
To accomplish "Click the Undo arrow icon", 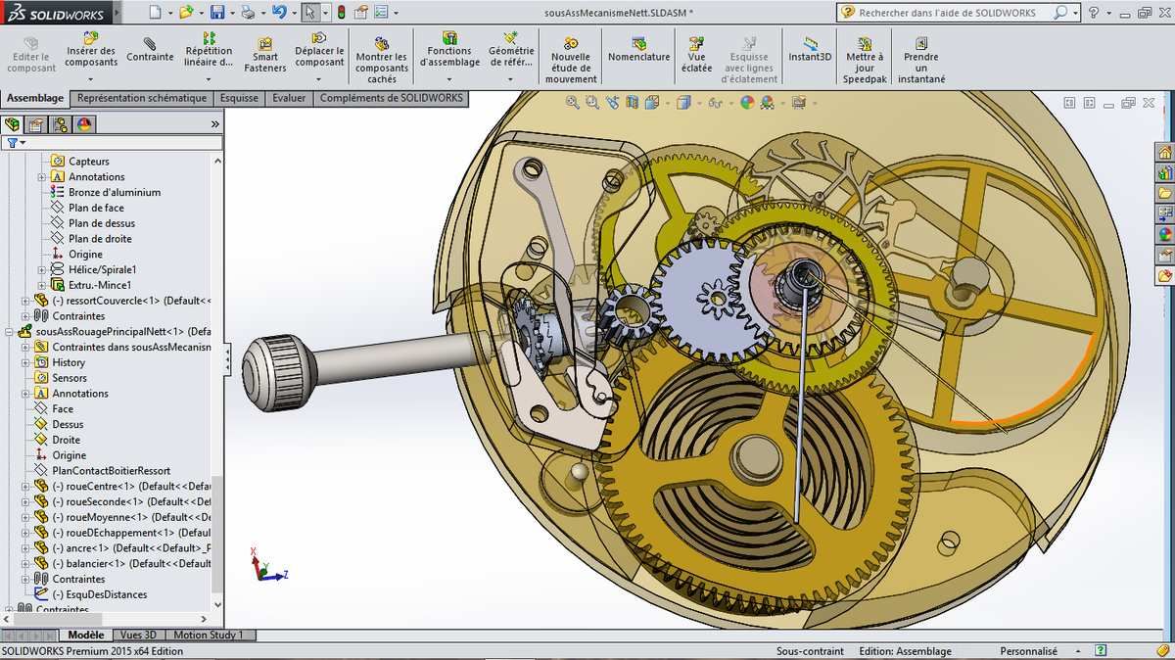I will (x=279, y=13).
